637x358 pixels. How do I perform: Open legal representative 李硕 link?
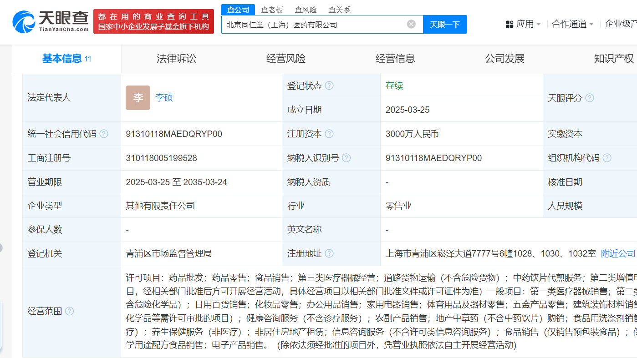(164, 98)
